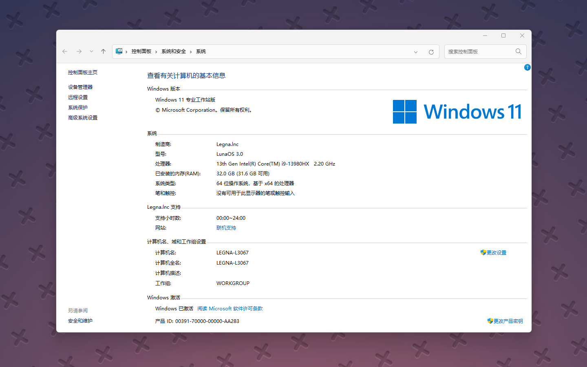Expand chevron after 控制面板 breadcrumb
The image size is (587, 367).
pos(156,52)
